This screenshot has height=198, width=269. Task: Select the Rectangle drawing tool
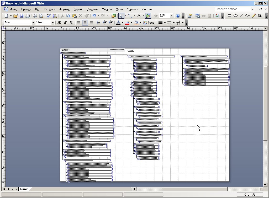click(x=229, y=16)
